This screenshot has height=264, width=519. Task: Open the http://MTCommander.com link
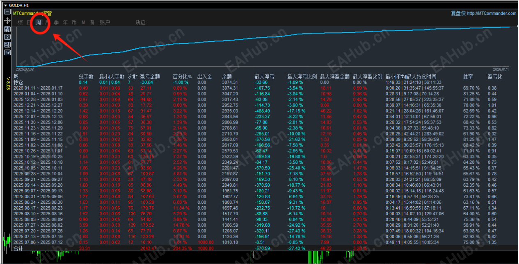(x=492, y=13)
